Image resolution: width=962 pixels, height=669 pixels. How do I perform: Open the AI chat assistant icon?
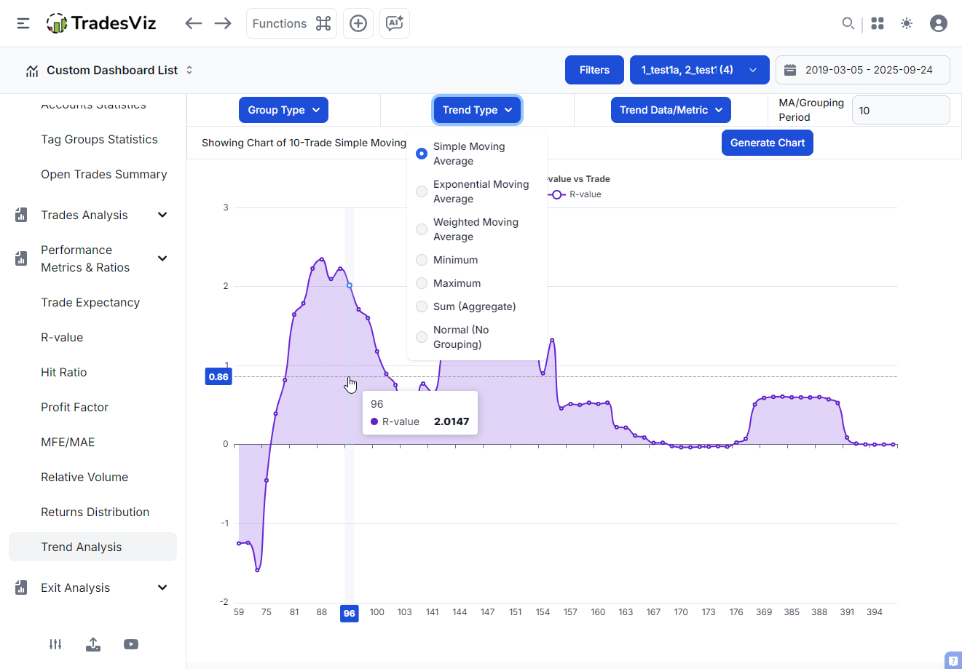[x=395, y=23]
